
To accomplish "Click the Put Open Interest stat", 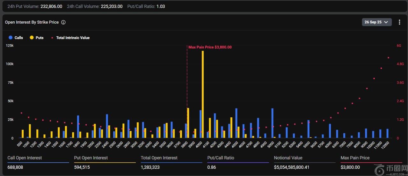I will tap(91, 158).
